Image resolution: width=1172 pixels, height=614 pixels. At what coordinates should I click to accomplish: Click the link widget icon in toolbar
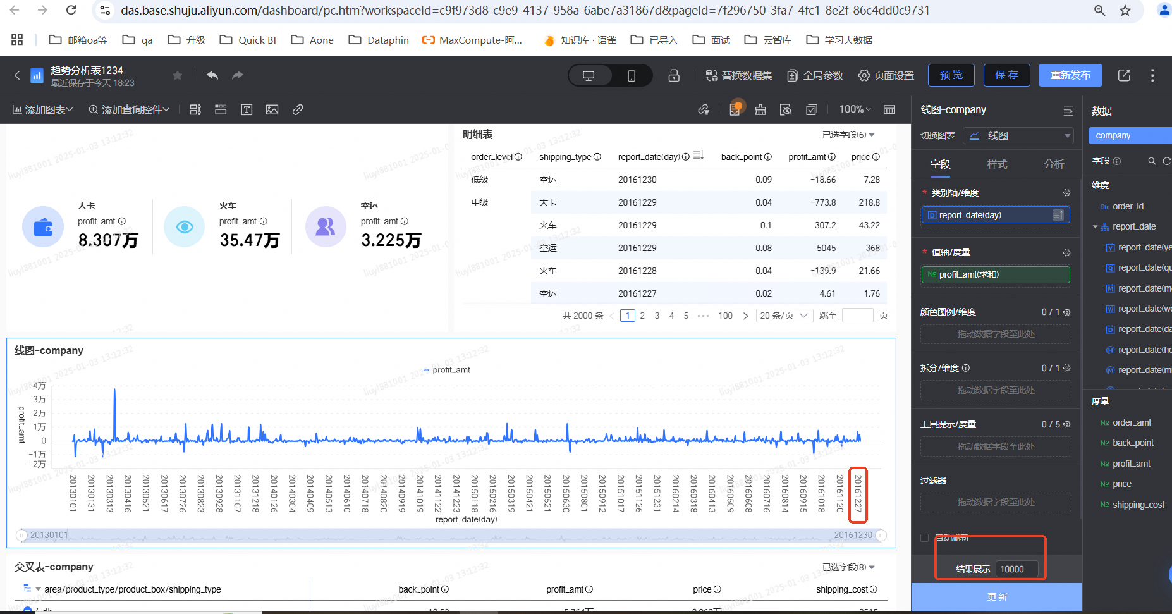pos(298,109)
